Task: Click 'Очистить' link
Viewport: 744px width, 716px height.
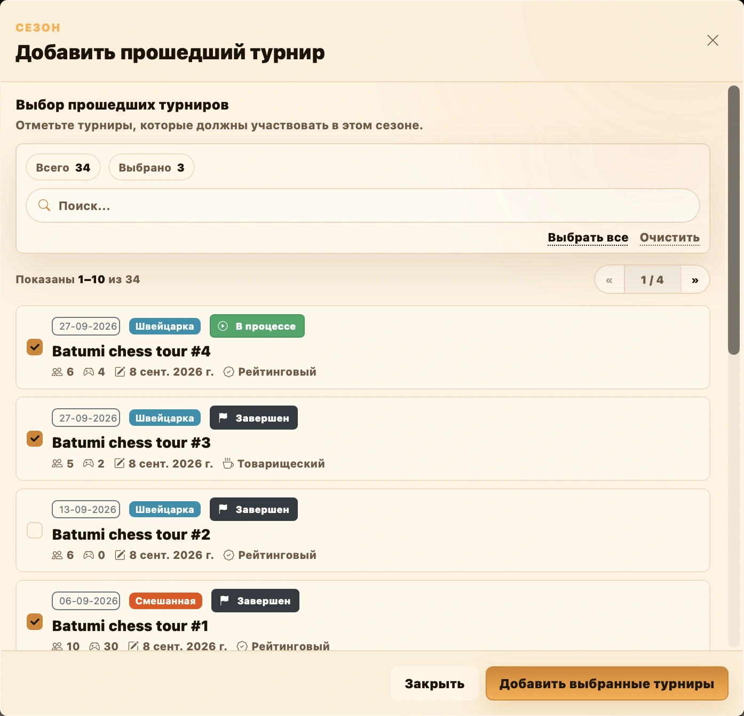Action: (x=670, y=237)
